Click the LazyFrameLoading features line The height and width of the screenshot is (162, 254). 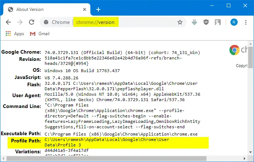click(x=122, y=121)
